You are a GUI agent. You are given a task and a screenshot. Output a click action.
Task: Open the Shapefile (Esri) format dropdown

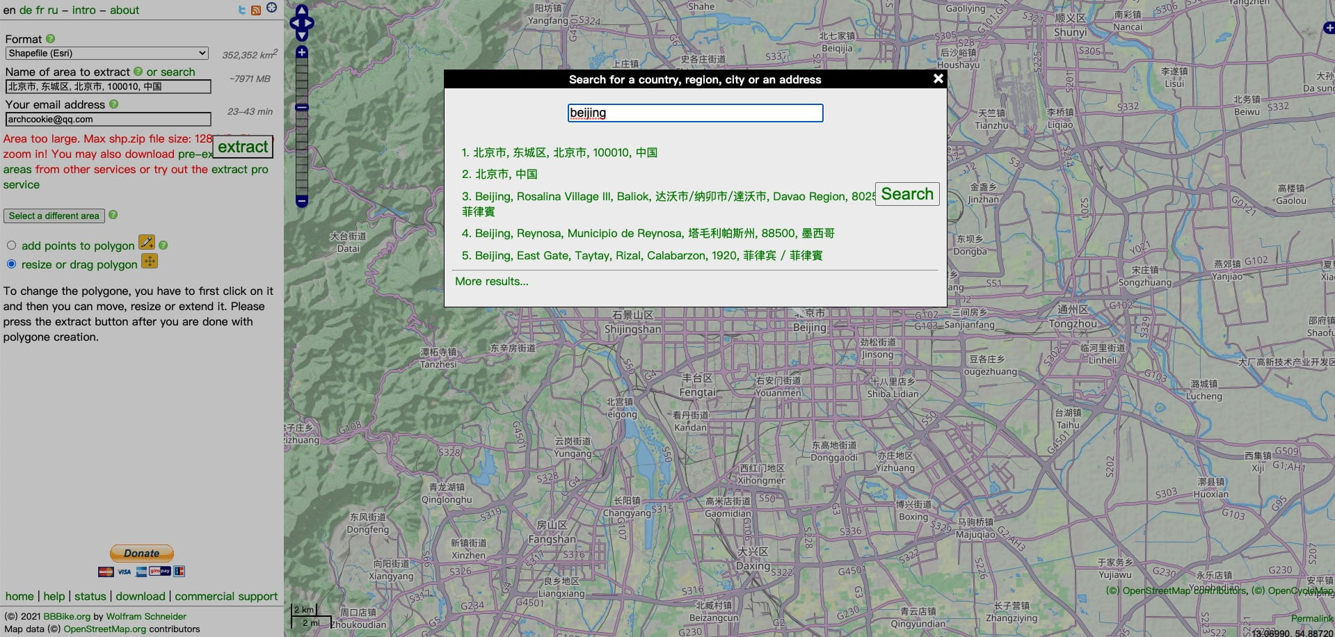click(x=106, y=53)
